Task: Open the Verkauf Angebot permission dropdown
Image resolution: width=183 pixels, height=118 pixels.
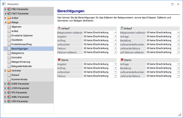Action: pyautogui.click(x=115, y=36)
